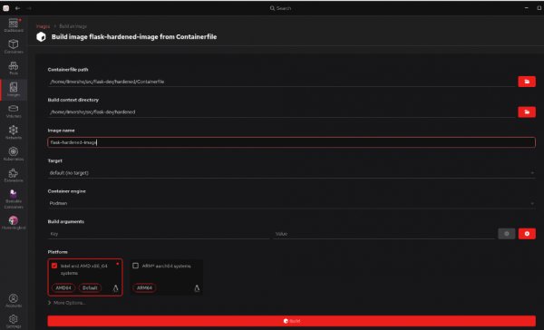544x330 pixels.
Task: Open Bootable Containers extension
Action: coord(14,199)
